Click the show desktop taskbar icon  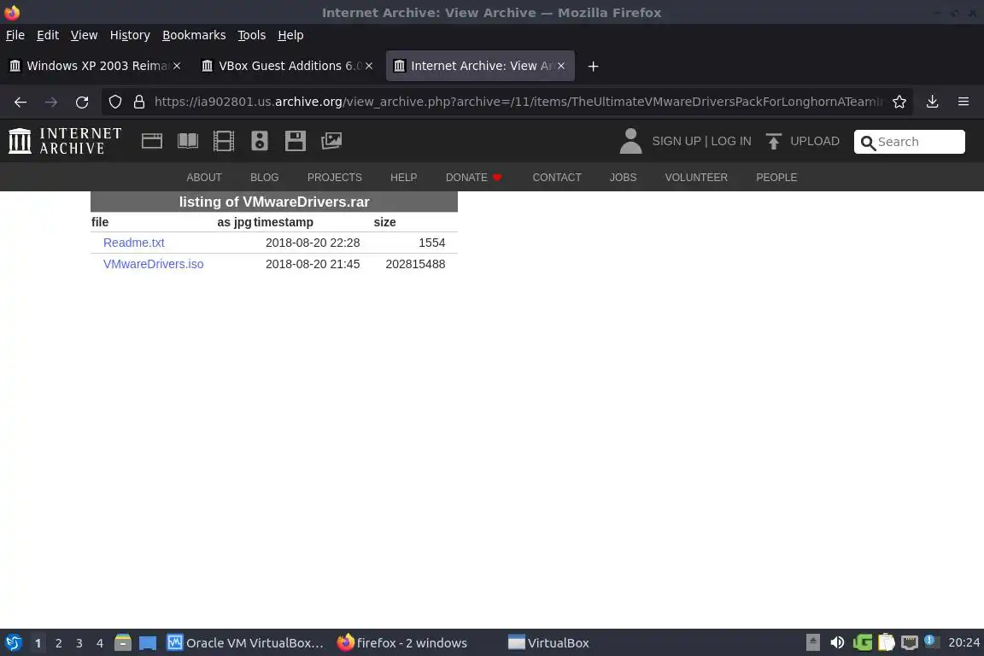pos(148,643)
